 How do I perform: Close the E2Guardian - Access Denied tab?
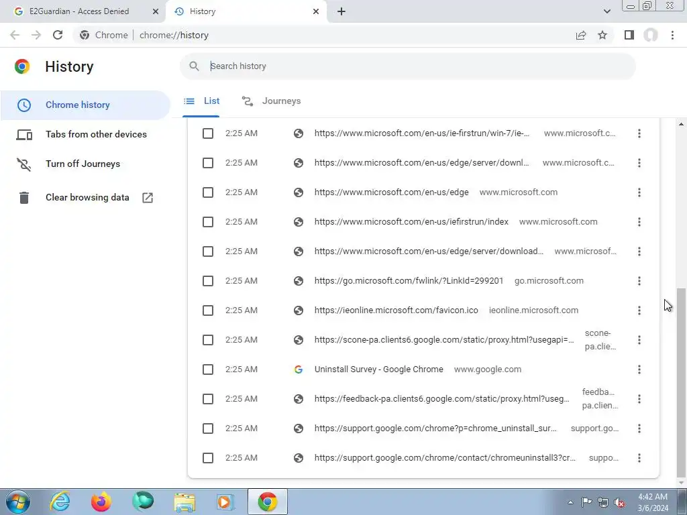(156, 11)
